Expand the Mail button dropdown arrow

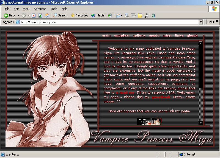pyautogui.click(x=122, y=15)
